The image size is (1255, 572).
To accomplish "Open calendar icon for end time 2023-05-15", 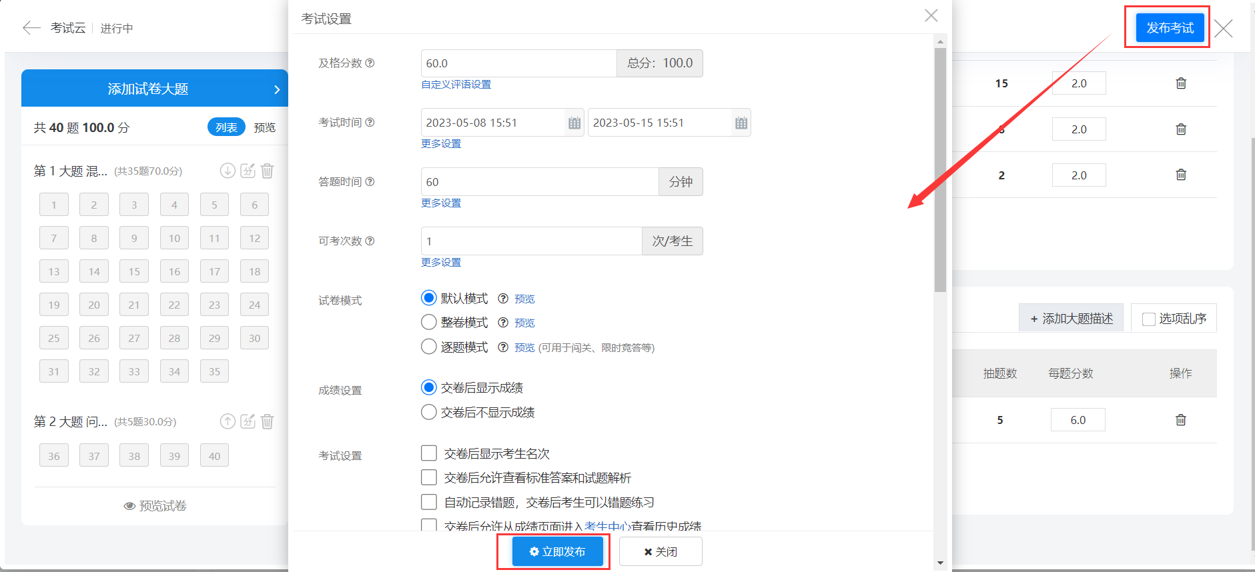I will point(741,123).
